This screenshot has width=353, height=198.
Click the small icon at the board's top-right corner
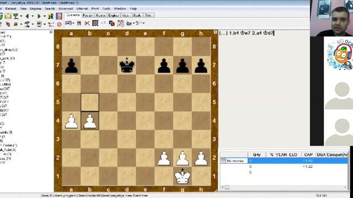(215, 32)
